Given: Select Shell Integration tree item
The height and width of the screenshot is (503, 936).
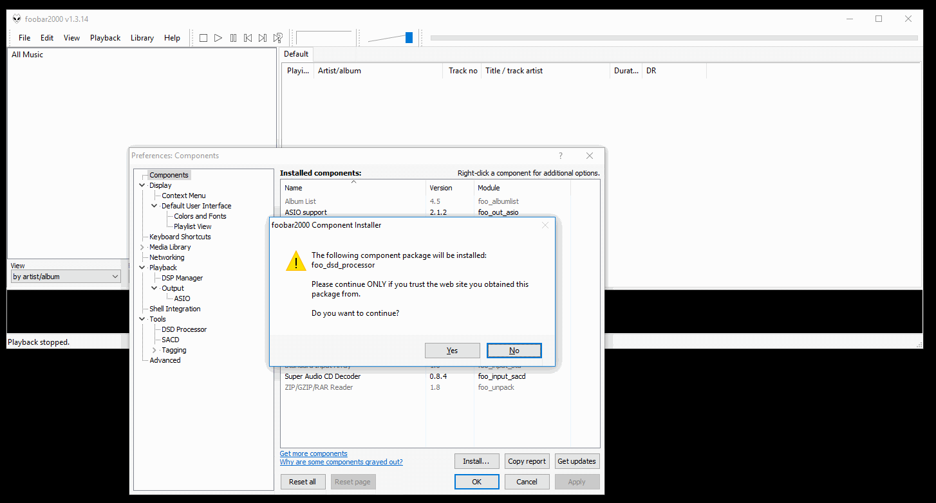Looking at the screenshot, I should 175,309.
